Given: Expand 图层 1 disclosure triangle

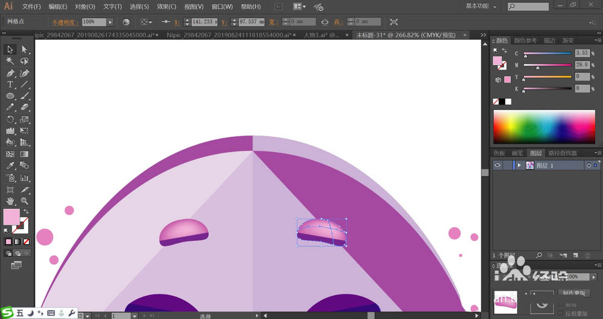Looking at the screenshot, I should coord(519,165).
